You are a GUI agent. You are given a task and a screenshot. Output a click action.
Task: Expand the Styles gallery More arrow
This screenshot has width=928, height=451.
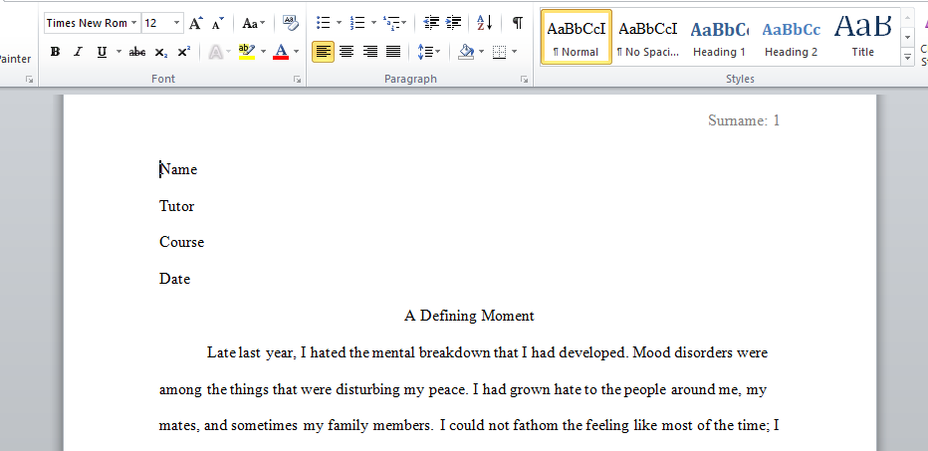click(x=908, y=58)
